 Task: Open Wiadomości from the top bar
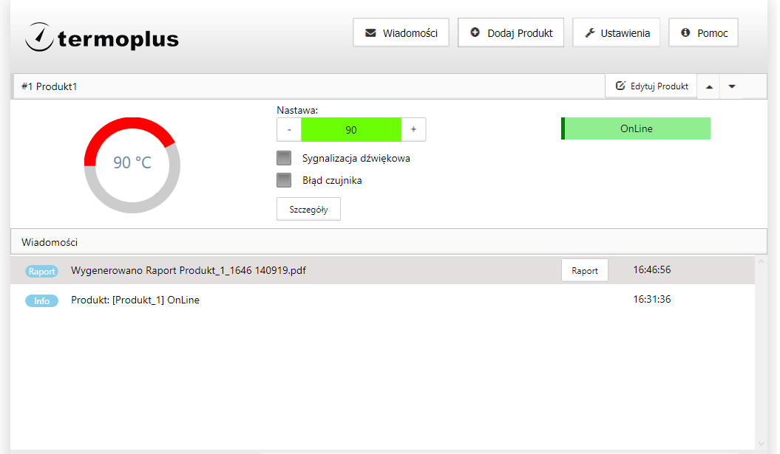click(x=401, y=33)
